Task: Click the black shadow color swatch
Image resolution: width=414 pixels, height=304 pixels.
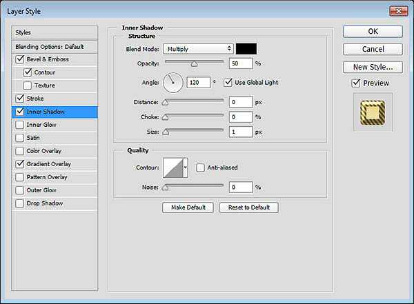Action: point(247,49)
